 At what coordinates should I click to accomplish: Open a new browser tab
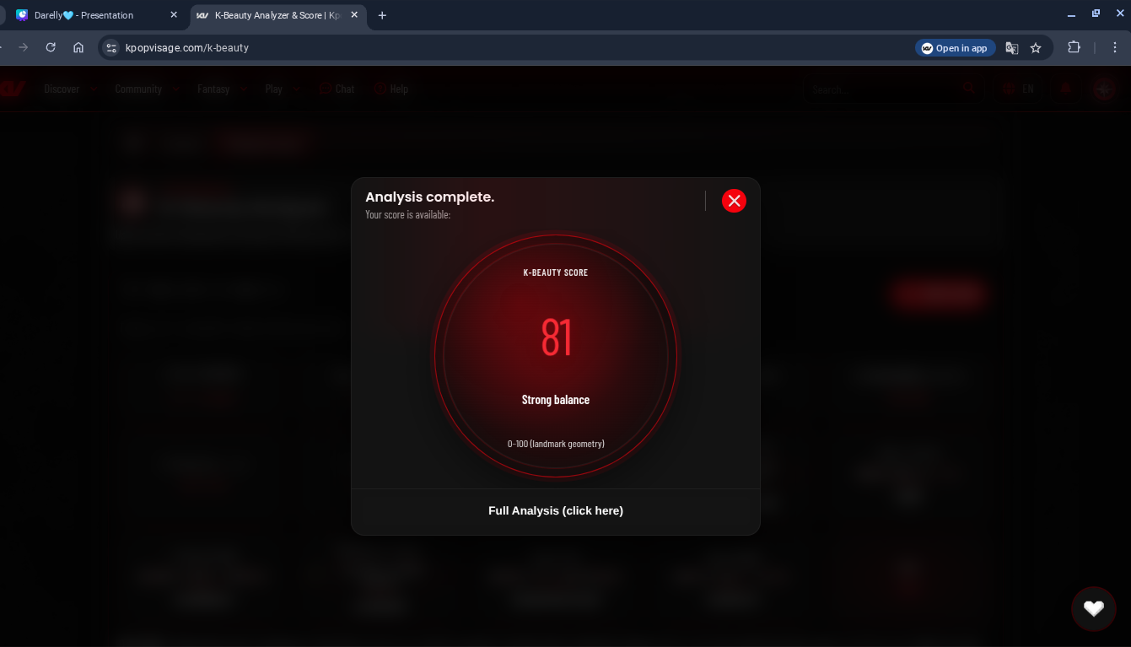(x=382, y=15)
